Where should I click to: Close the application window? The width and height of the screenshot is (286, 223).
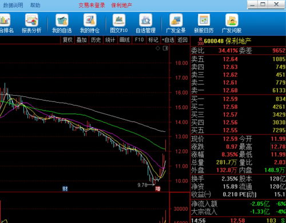click(276, 5)
